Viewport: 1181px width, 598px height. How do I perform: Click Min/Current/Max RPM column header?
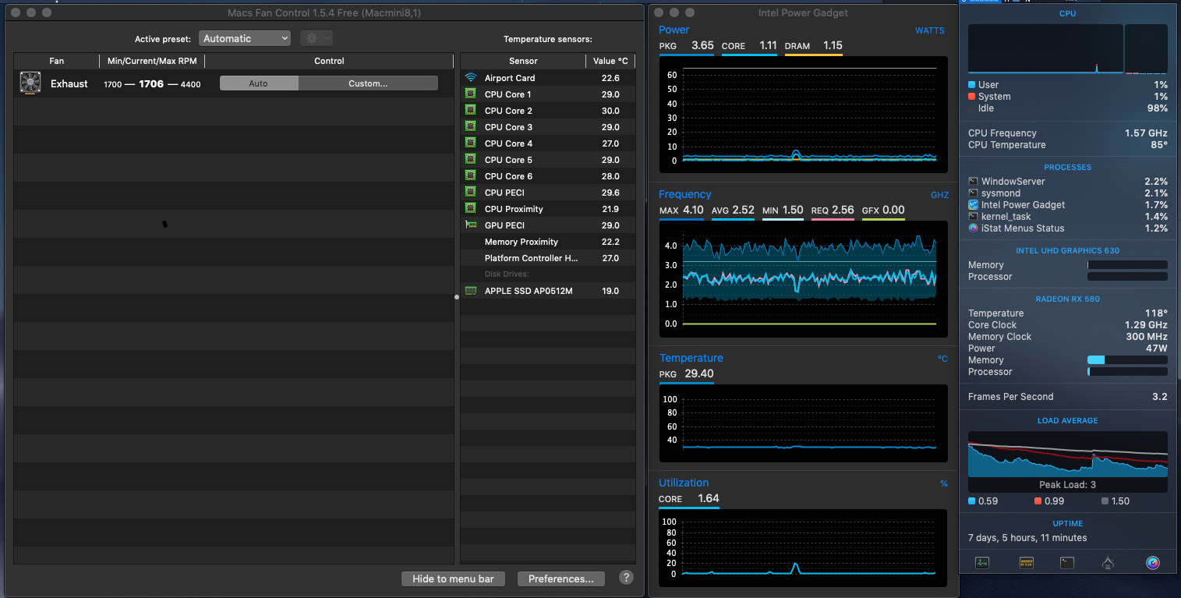click(x=152, y=61)
